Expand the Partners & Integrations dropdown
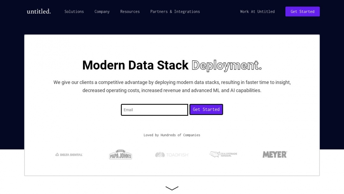This screenshot has width=344, height=194. tap(175, 11)
